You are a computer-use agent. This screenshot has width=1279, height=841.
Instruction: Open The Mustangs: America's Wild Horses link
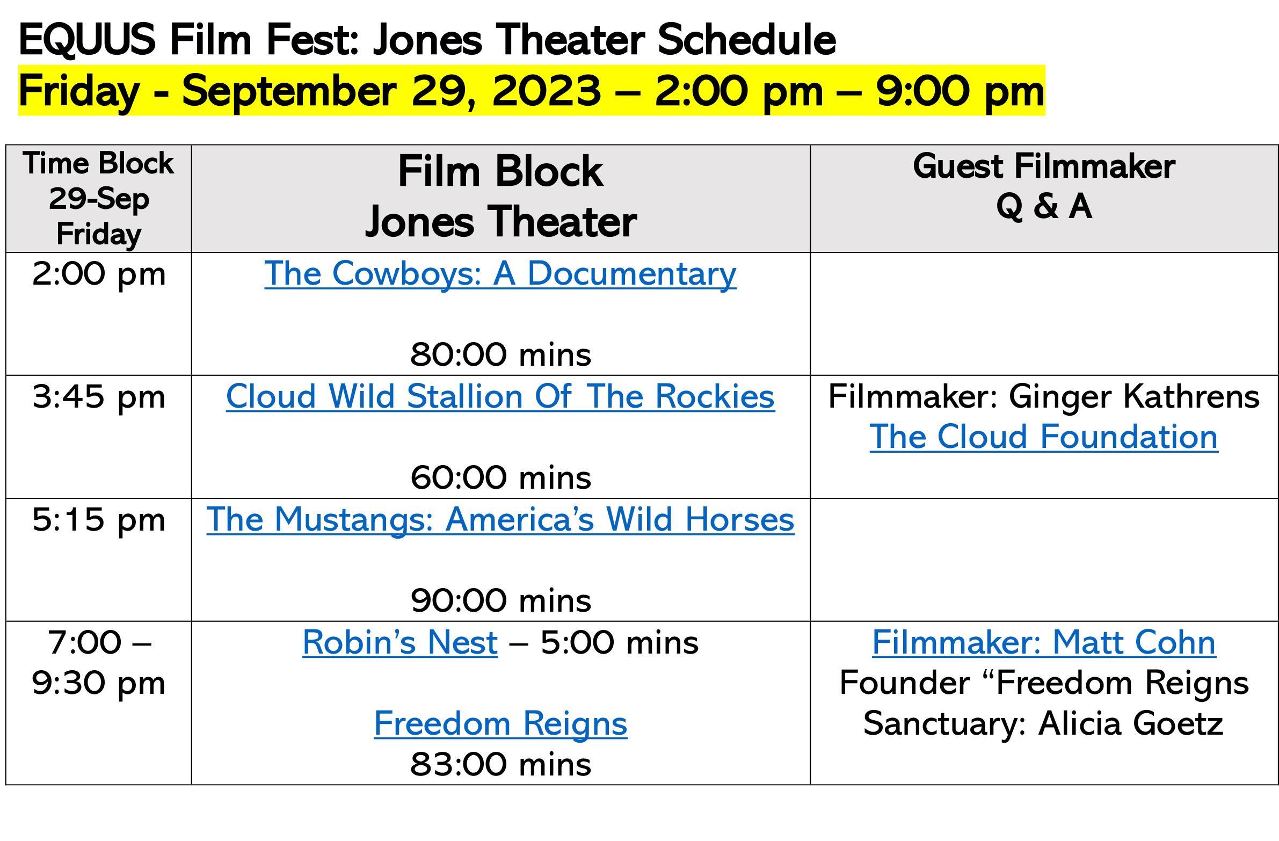tap(500, 520)
